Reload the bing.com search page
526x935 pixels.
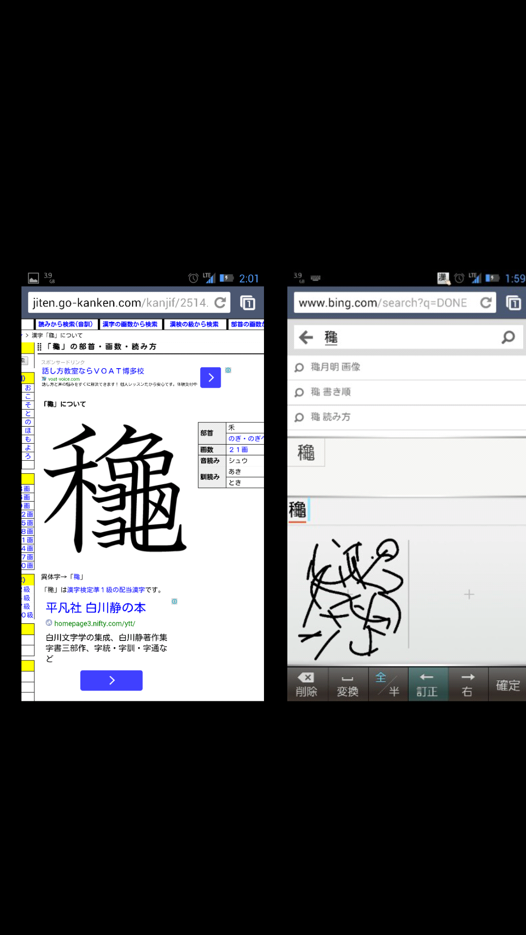(x=486, y=303)
